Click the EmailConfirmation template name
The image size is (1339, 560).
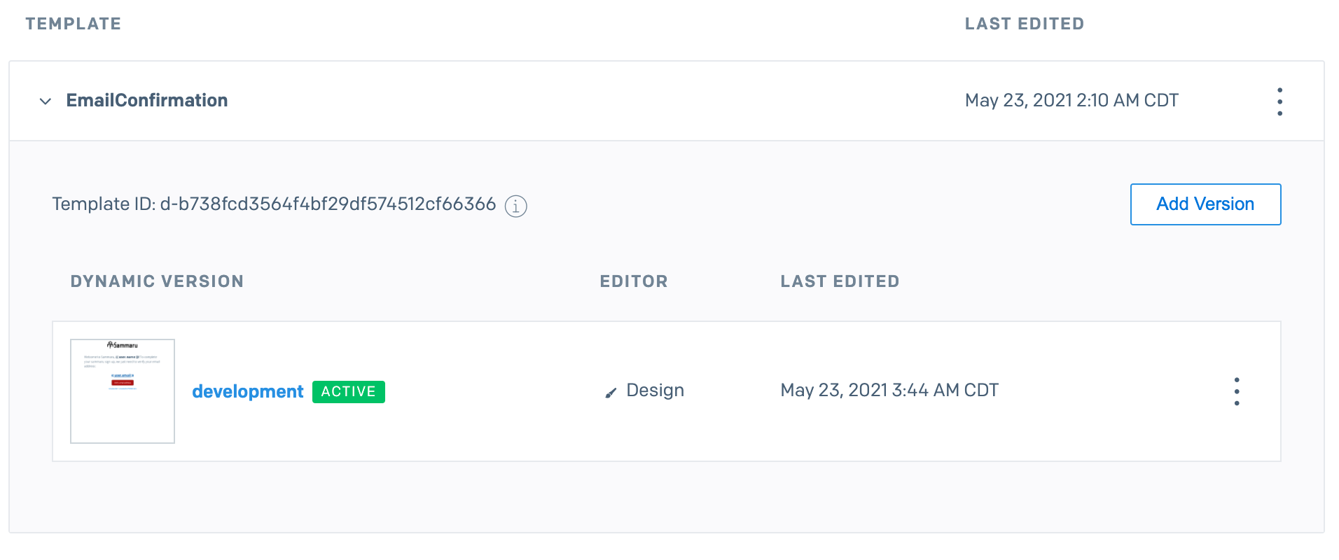click(147, 100)
